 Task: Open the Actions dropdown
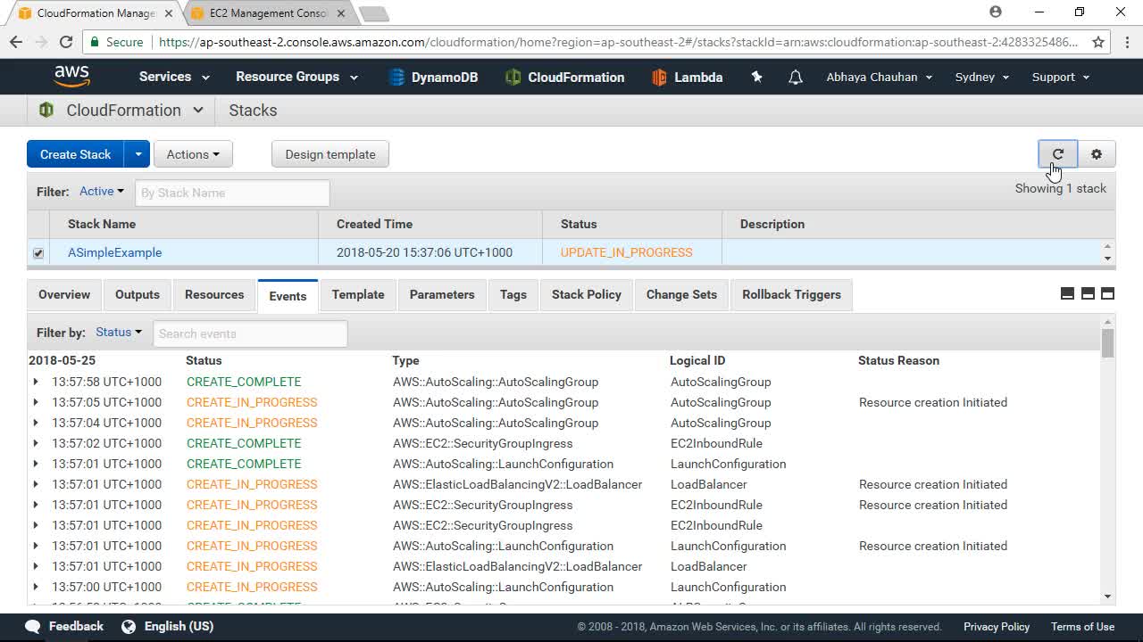(193, 154)
